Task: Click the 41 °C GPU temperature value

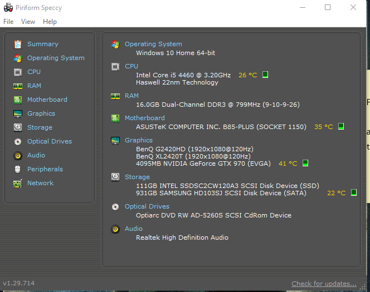Action: [288, 164]
